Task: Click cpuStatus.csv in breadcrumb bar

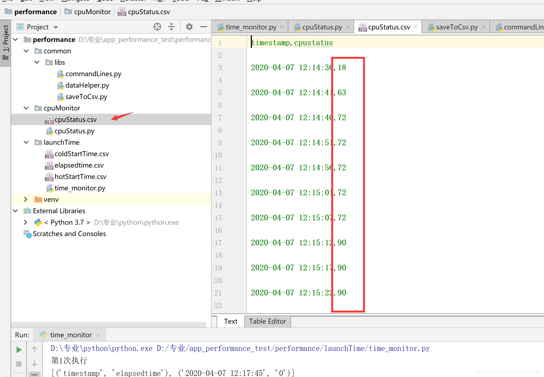Action: coord(149,12)
